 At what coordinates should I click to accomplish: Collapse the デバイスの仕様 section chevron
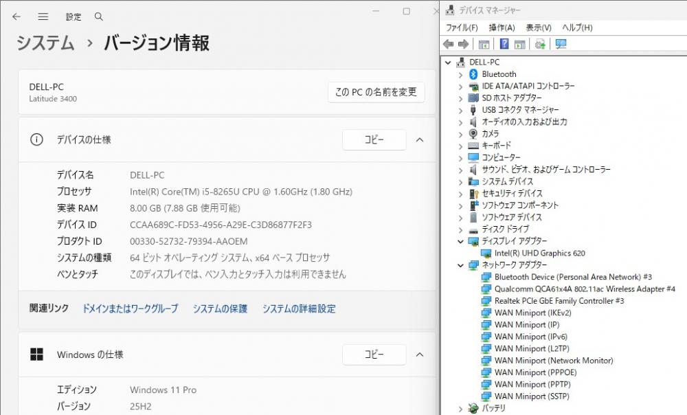pyautogui.click(x=420, y=139)
